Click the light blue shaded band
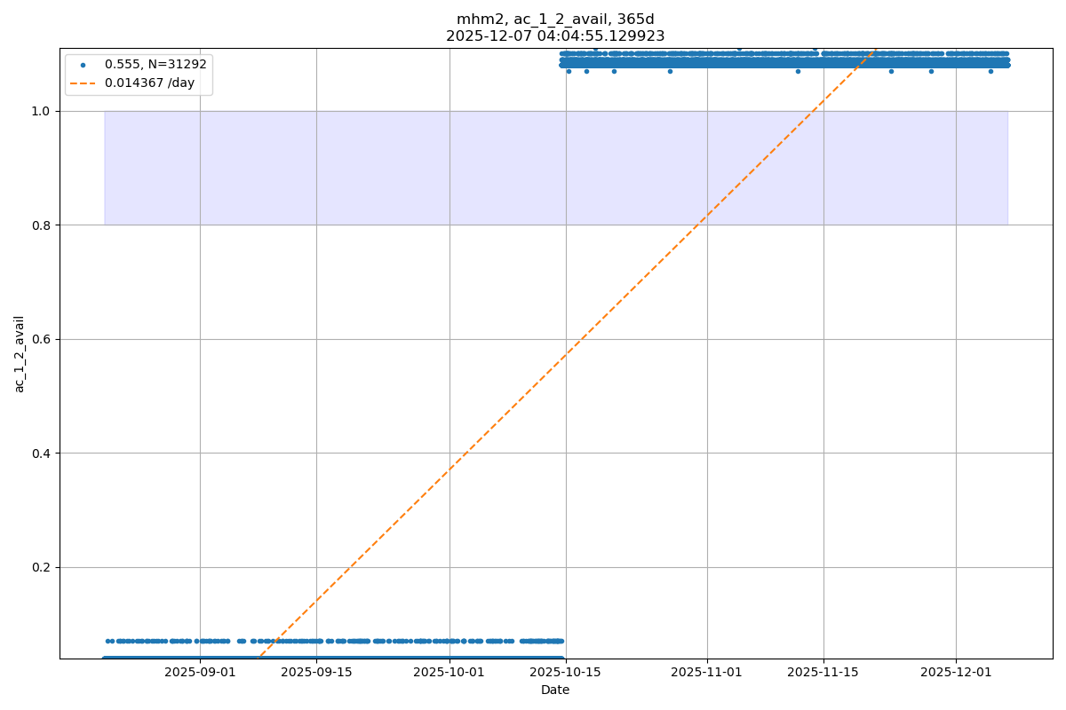Image resolution: width=1066 pixels, height=710 pixels. click(355, 168)
